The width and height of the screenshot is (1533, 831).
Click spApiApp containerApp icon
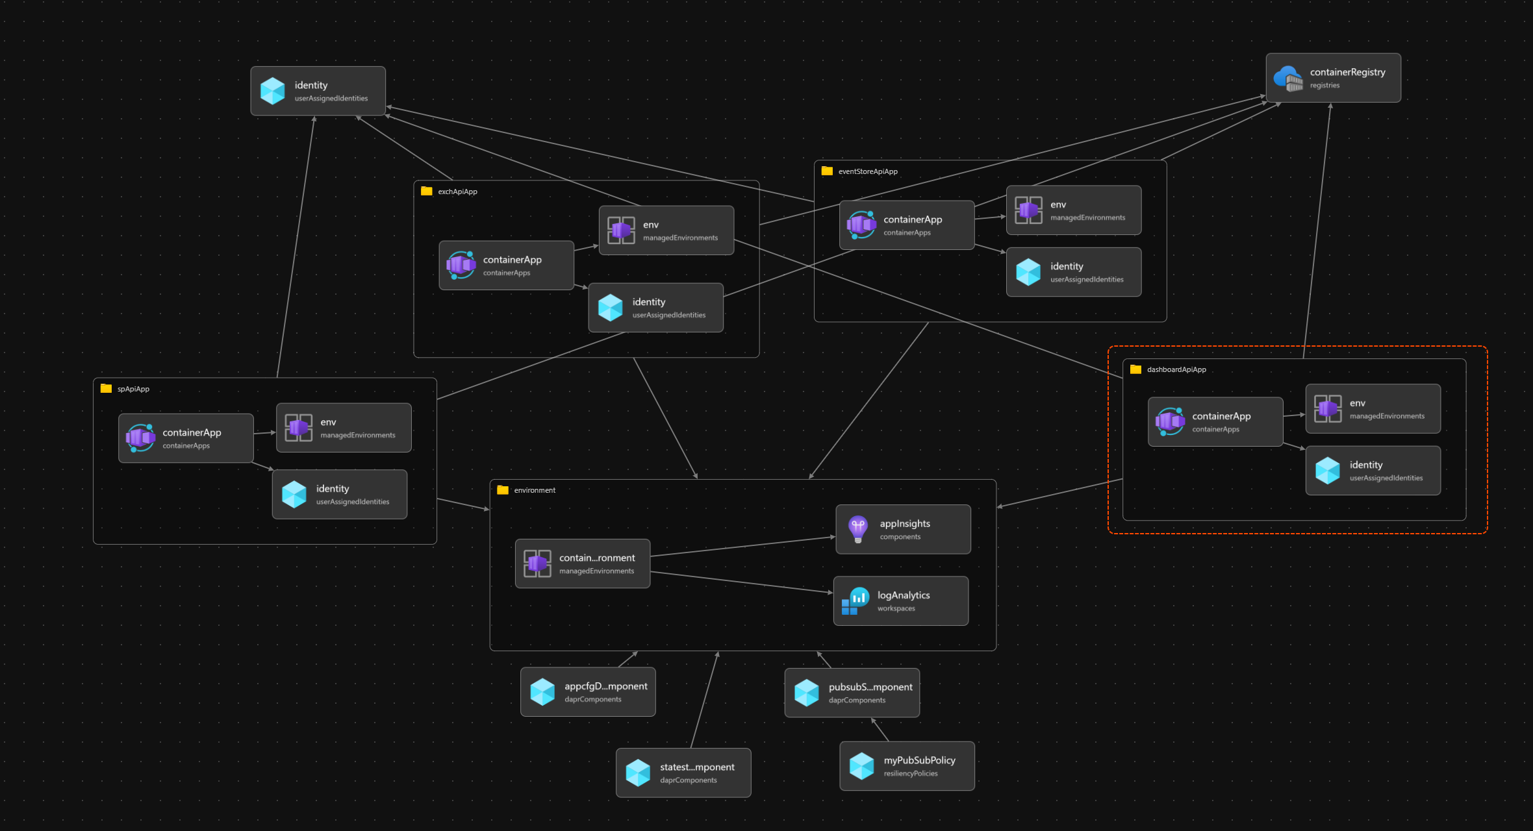pos(140,438)
